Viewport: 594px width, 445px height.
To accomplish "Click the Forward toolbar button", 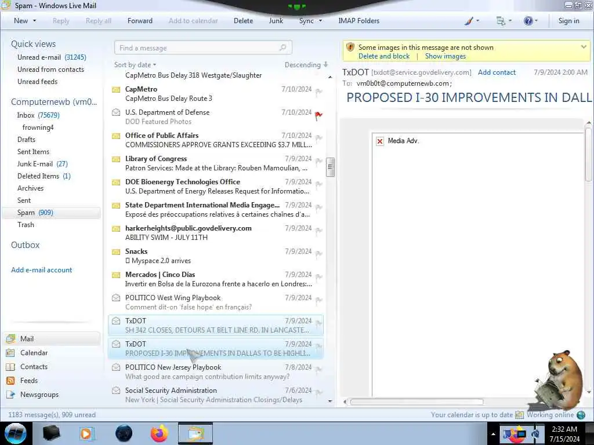I will click(140, 21).
